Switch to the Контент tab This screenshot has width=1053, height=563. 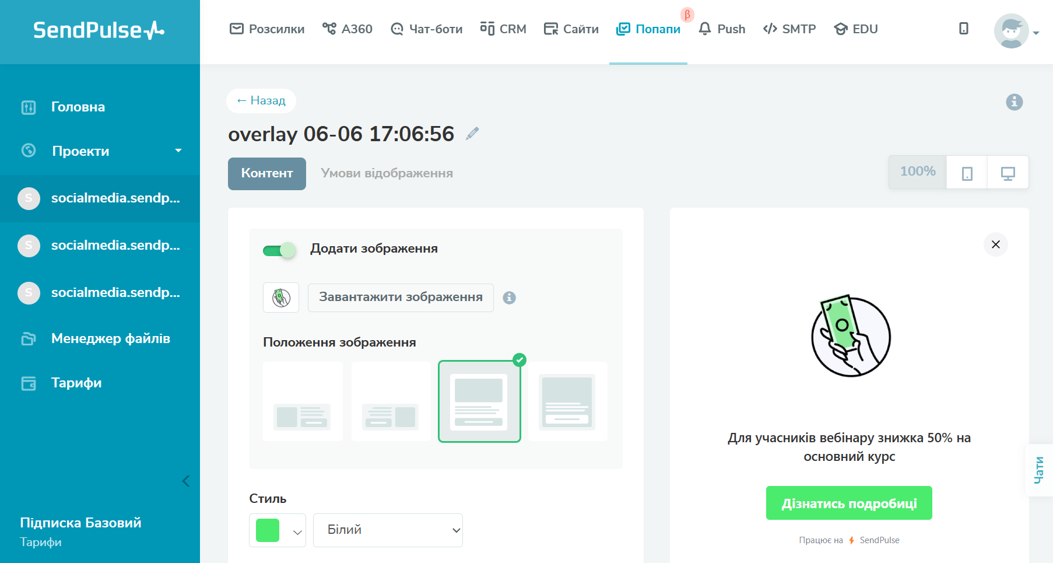[267, 174]
